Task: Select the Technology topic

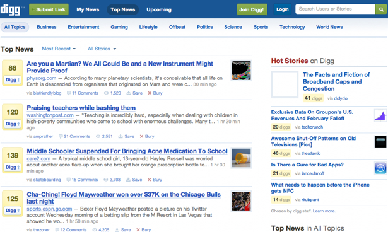Action: (292, 27)
